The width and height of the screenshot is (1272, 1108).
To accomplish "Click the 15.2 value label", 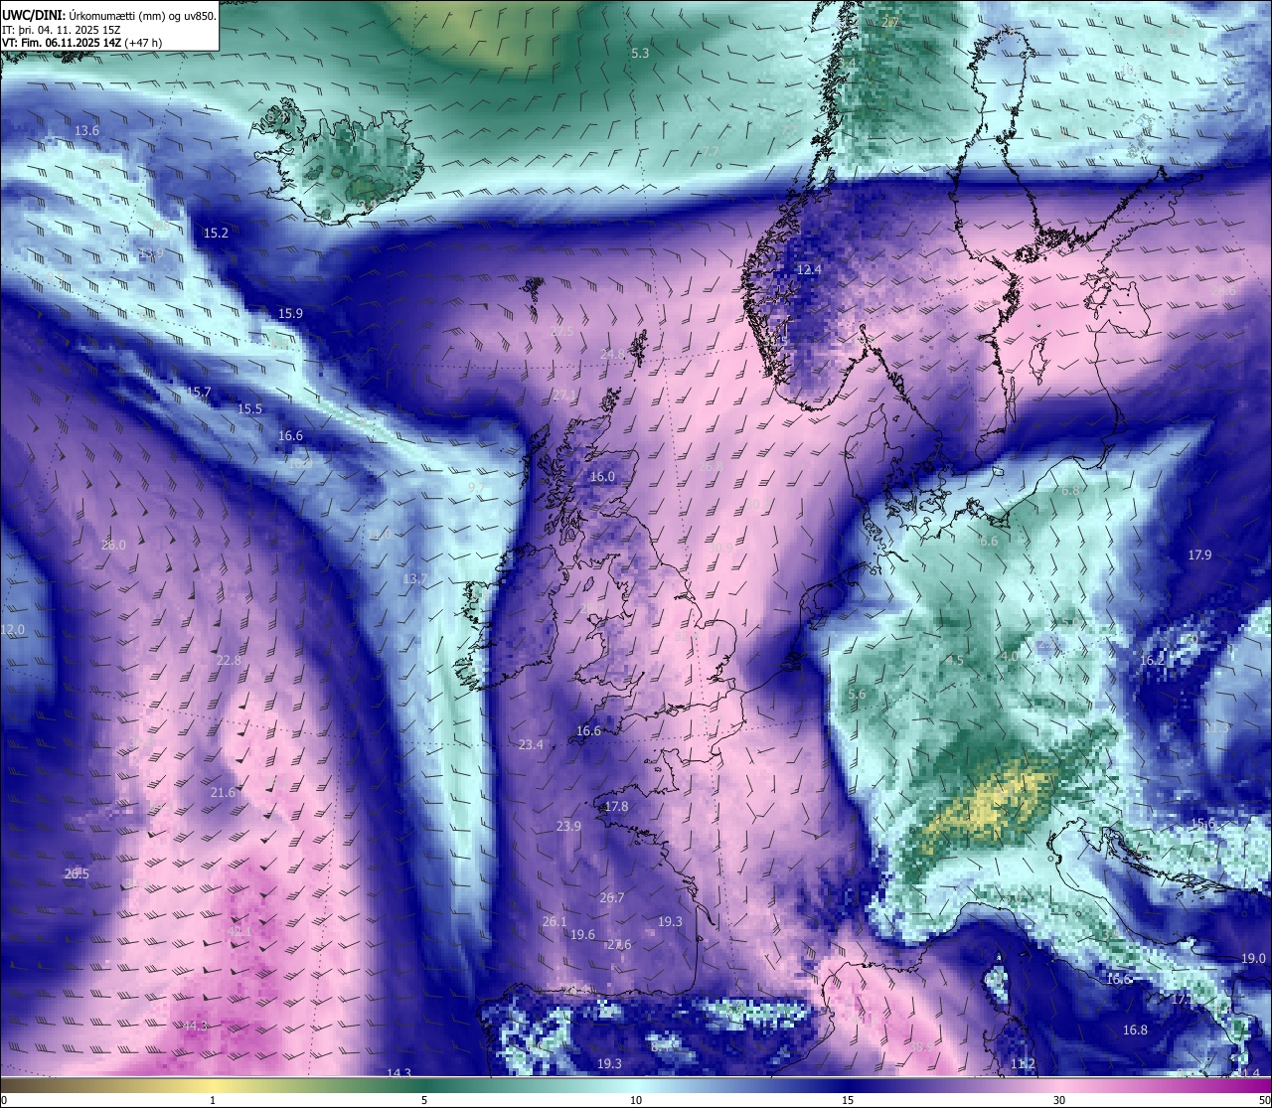I will [216, 234].
